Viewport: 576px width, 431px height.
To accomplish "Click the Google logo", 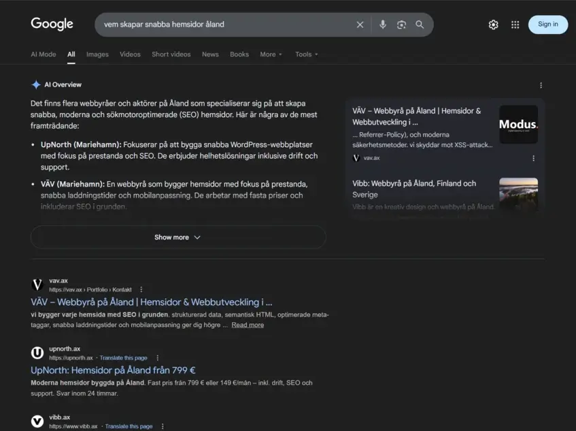I will click(x=52, y=24).
